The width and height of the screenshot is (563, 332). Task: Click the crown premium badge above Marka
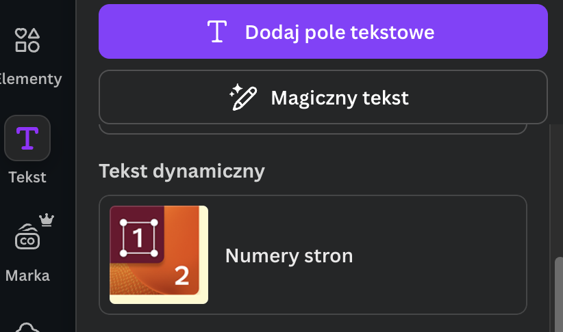(47, 219)
